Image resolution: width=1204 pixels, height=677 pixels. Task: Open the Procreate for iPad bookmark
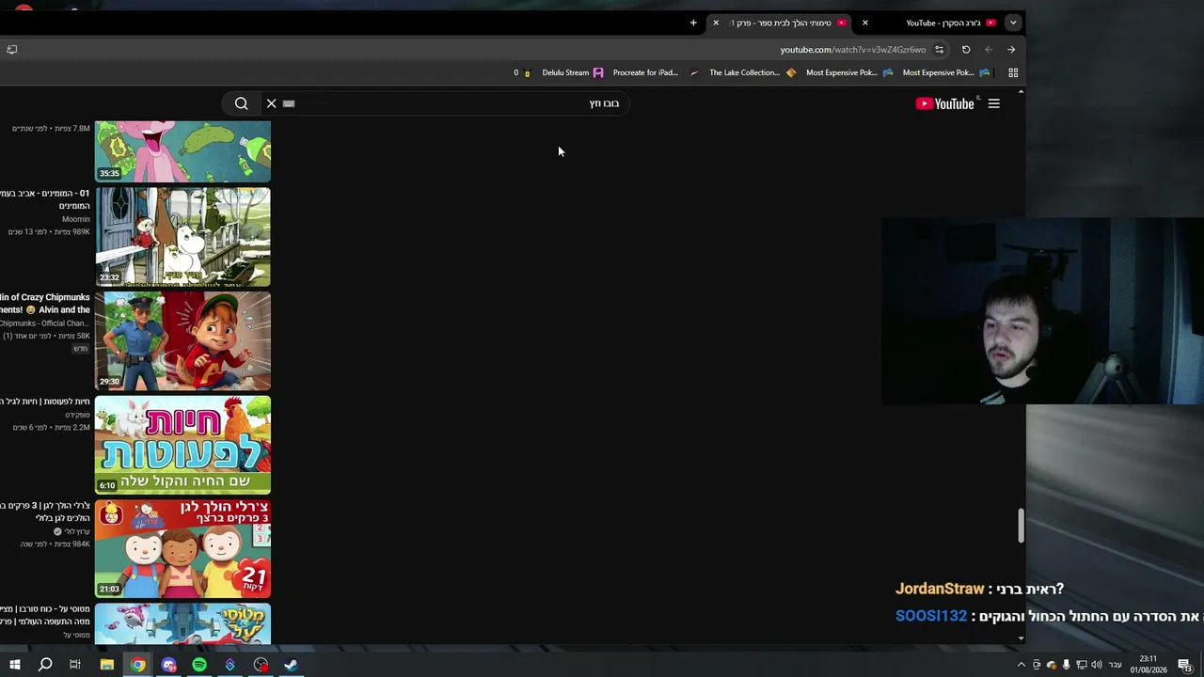click(655, 72)
